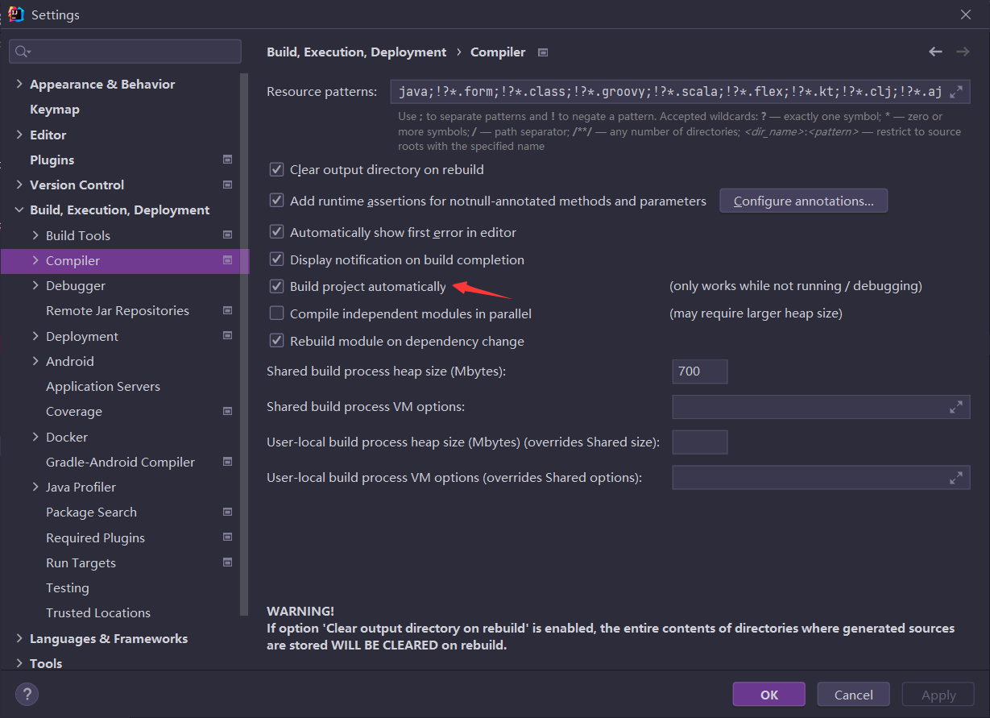
Task: Expand the Version Control section
Action: 19,185
